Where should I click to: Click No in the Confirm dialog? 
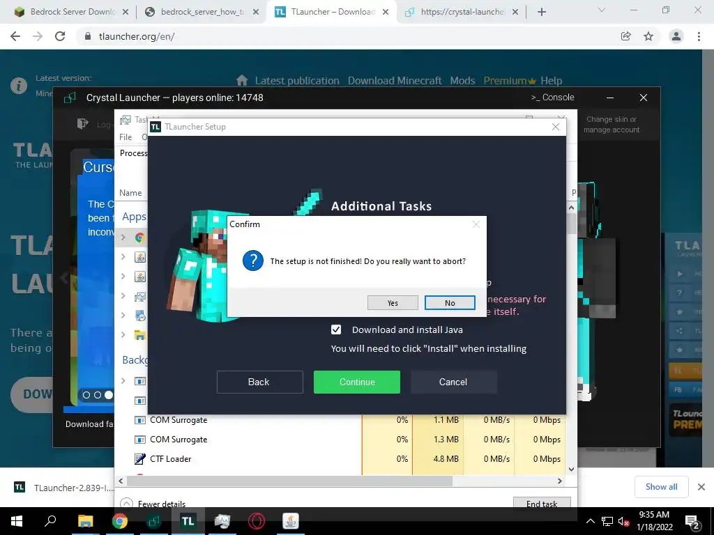pos(450,303)
